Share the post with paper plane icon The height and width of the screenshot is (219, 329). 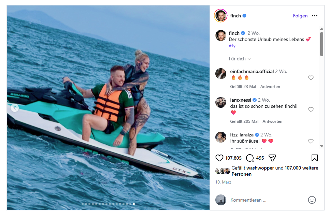(272, 158)
